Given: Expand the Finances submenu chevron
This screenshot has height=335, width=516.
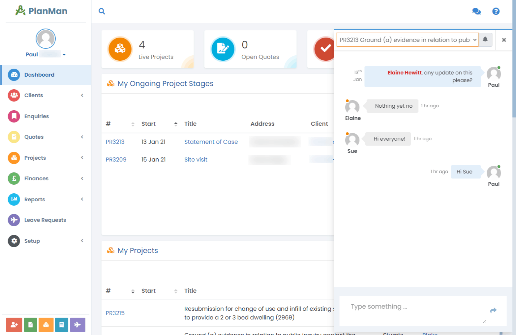Looking at the screenshot, I should coord(82,179).
